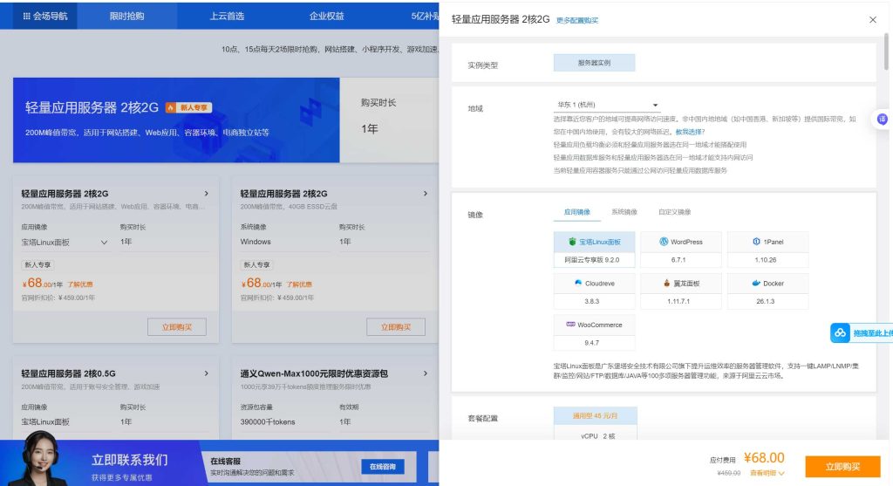The width and height of the screenshot is (893, 486).
Task: Click the orange 立即购买 button
Action: [x=842, y=466]
